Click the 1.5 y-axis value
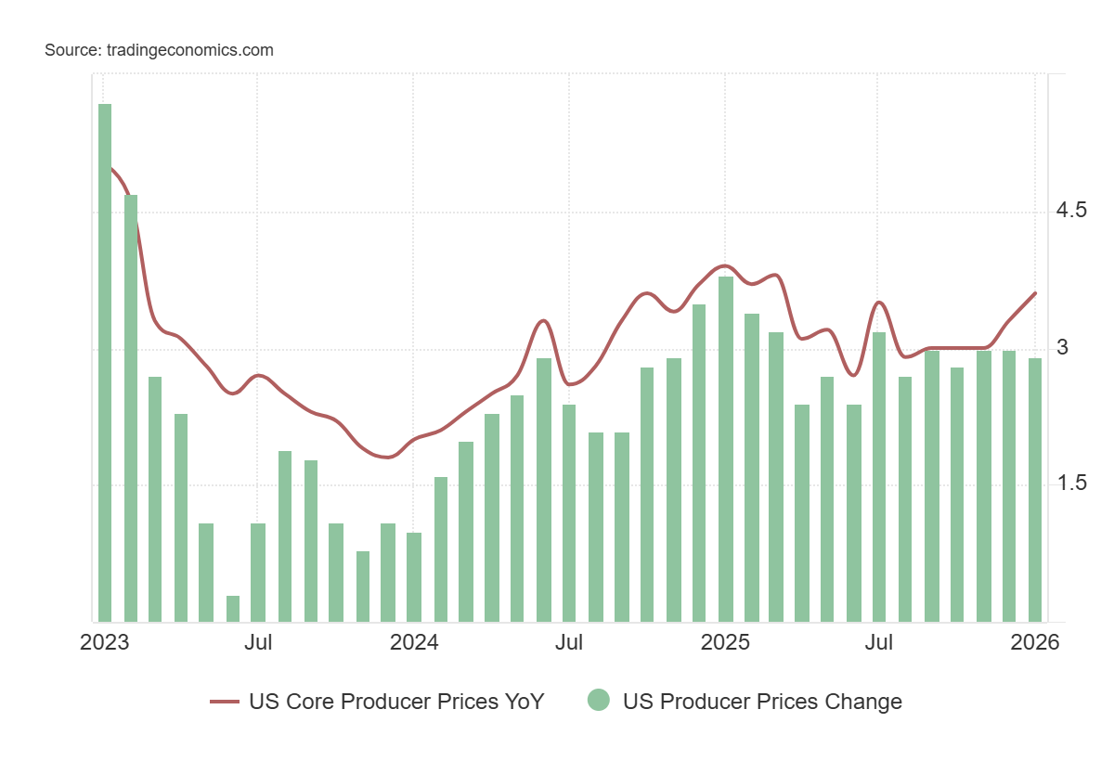Screen dimensions: 1114x761 (1071, 484)
